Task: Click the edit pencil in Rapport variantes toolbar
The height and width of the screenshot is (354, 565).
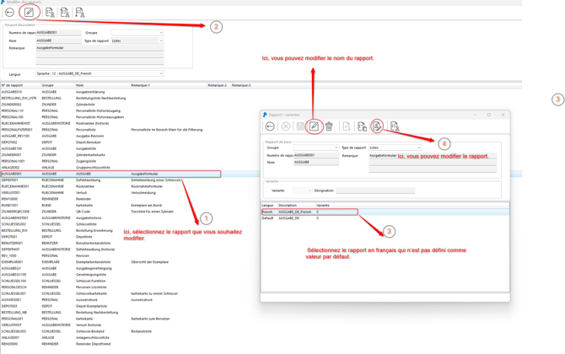Action: 314,126
